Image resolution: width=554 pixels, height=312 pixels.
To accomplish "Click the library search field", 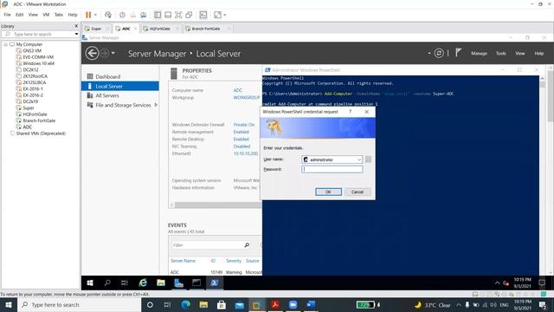I will click(x=39, y=35).
